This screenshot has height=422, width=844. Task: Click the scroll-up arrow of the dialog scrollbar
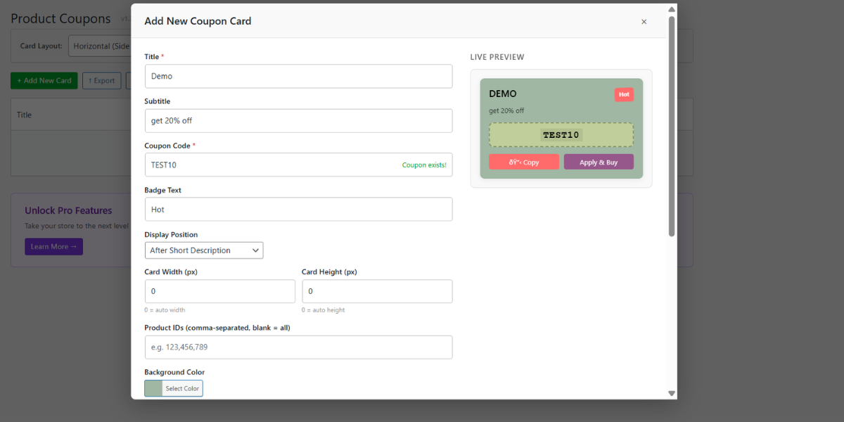672,8
